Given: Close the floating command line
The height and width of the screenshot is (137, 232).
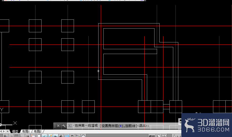Looking at the screenshot, I should click(58, 126).
